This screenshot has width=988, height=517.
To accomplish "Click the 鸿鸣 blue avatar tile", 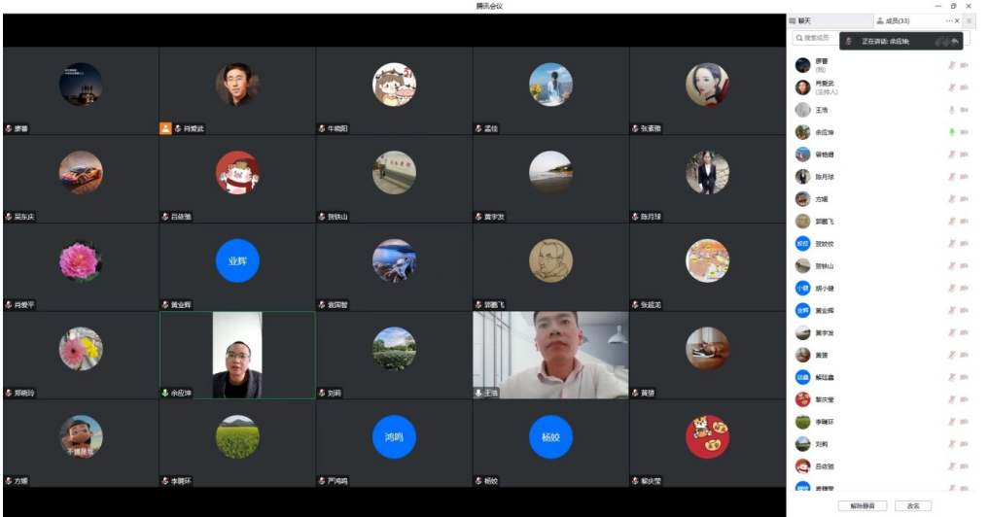I will 394,437.
